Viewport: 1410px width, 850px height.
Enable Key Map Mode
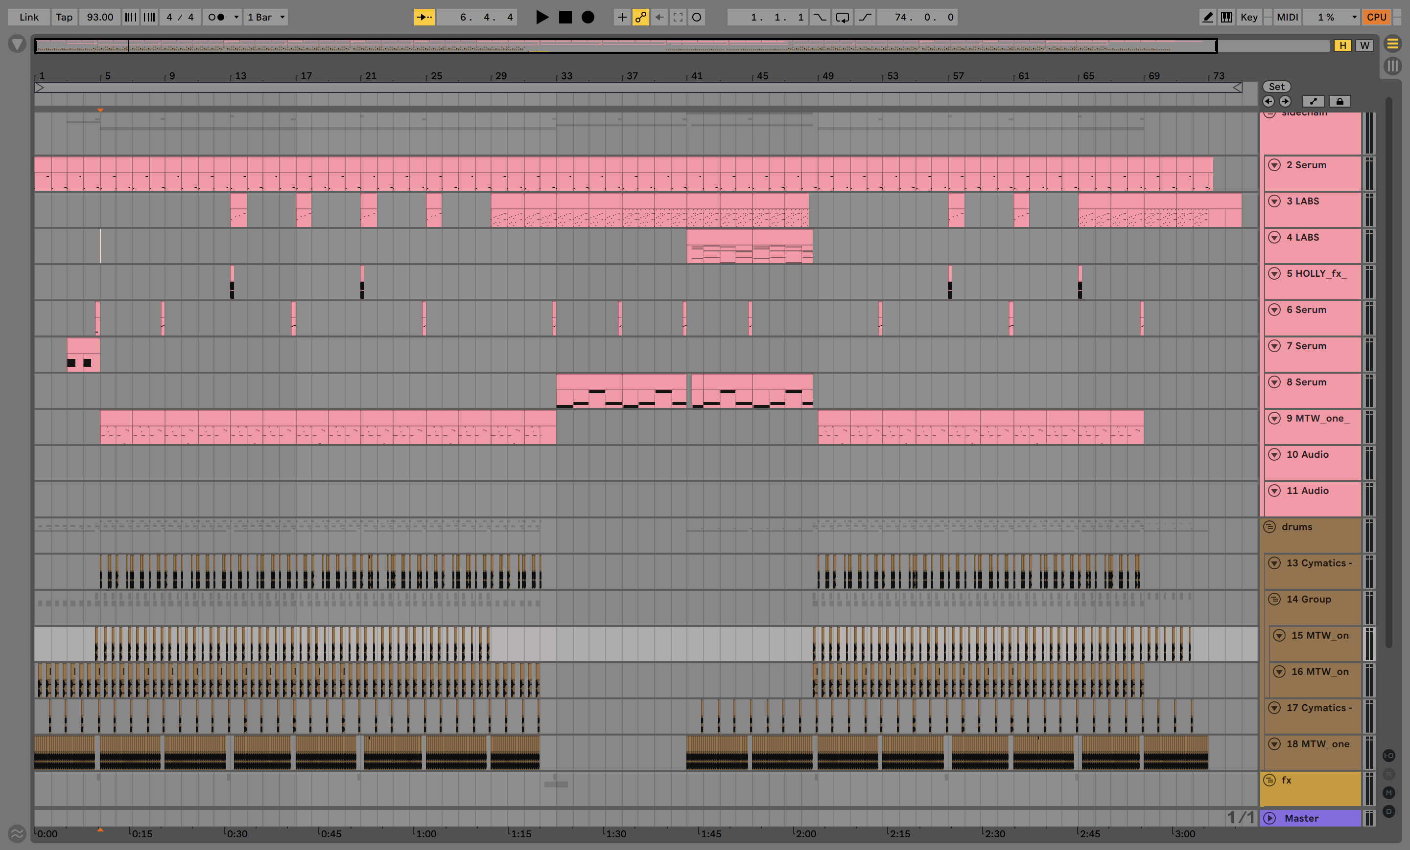(x=1248, y=17)
